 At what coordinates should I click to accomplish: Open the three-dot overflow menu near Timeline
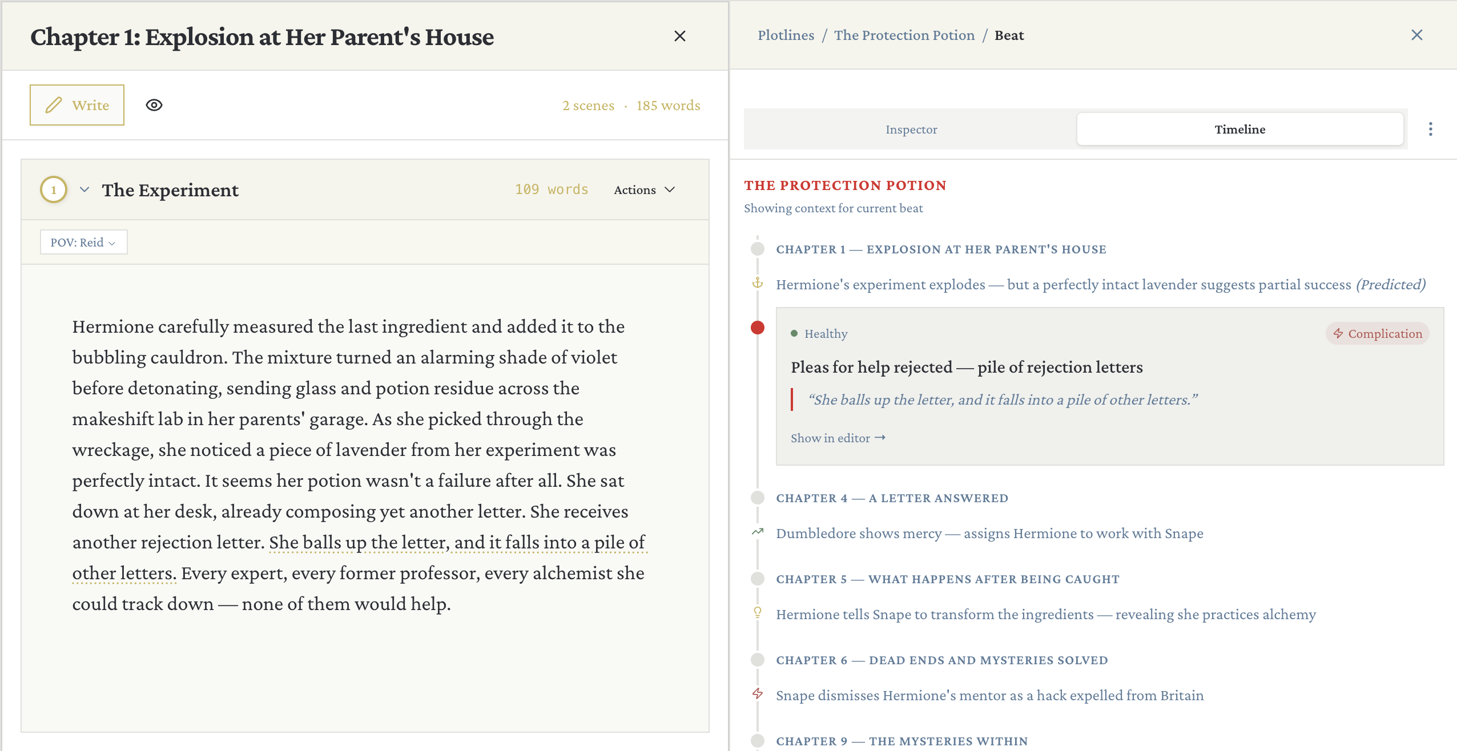click(1431, 129)
